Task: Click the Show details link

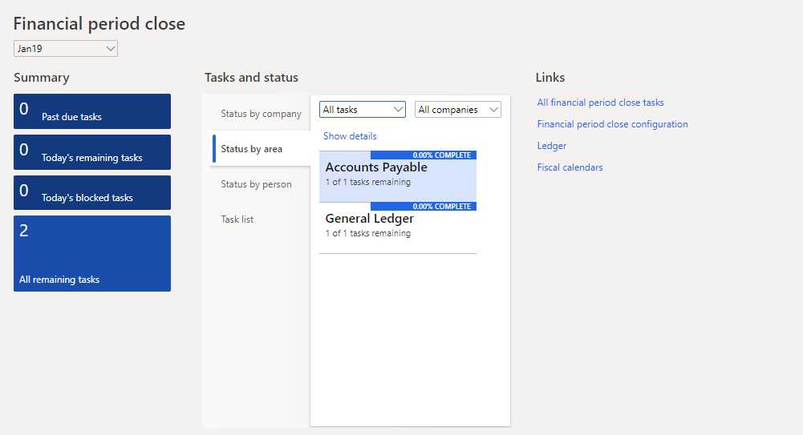Action: coord(350,136)
